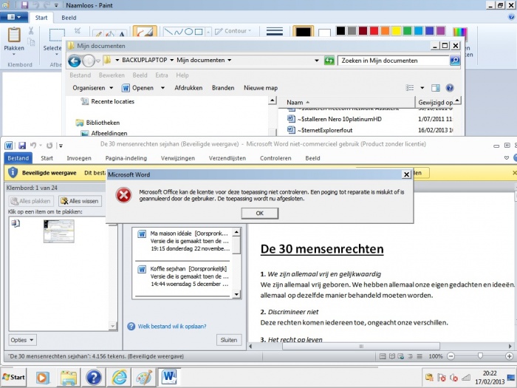The image size is (517, 388).
Task: Switch to the Beeld tab in Paint
Action: point(69,18)
